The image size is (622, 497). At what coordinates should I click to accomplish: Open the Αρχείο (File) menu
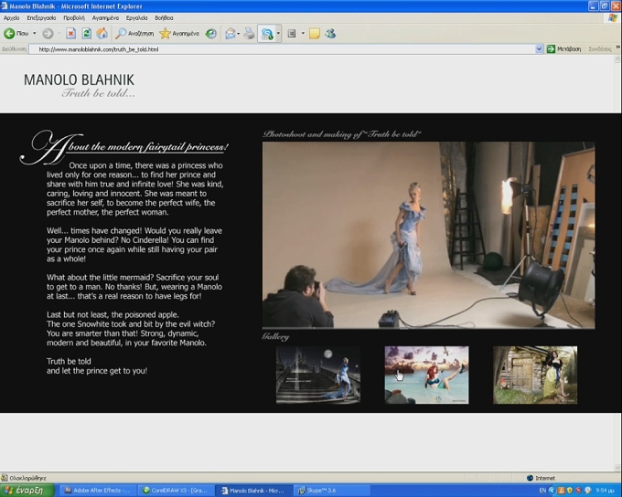click(12, 18)
